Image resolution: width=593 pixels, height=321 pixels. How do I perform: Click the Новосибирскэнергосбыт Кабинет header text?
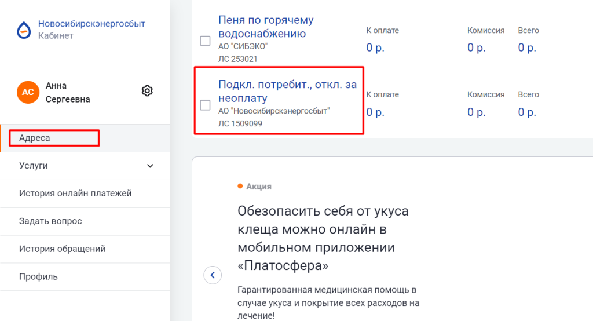click(x=91, y=30)
